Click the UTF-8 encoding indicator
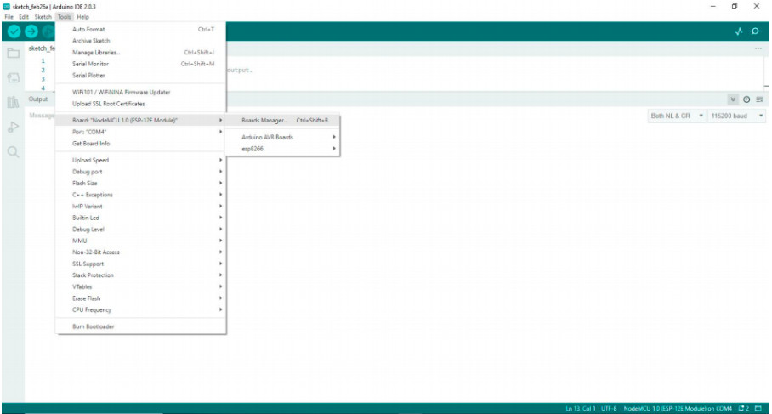Image resolution: width=772 pixels, height=414 pixels. pos(609,409)
